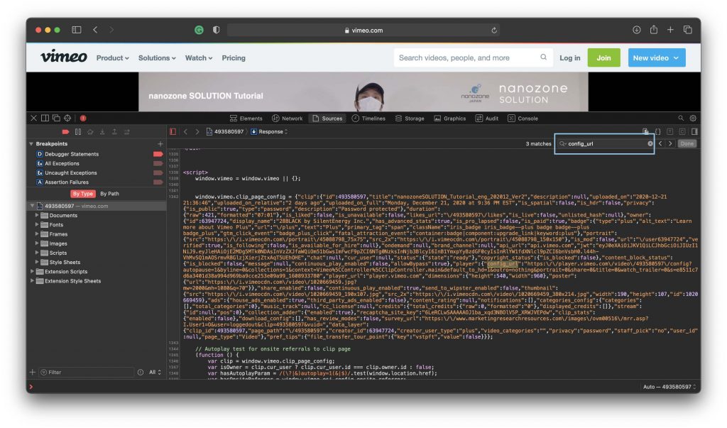Open the Console tab
This screenshot has height=428, width=727.
coord(523,119)
